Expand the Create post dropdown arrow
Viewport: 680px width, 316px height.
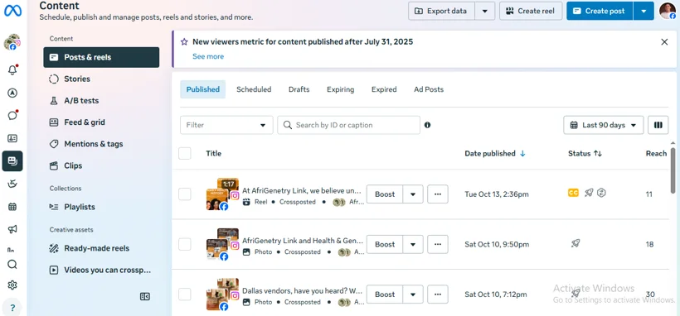[x=644, y=11]
